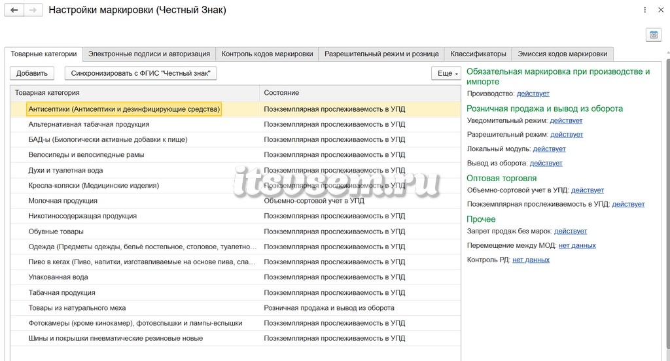
Task: Sort by Состояние column header
Action: (360, 93)
